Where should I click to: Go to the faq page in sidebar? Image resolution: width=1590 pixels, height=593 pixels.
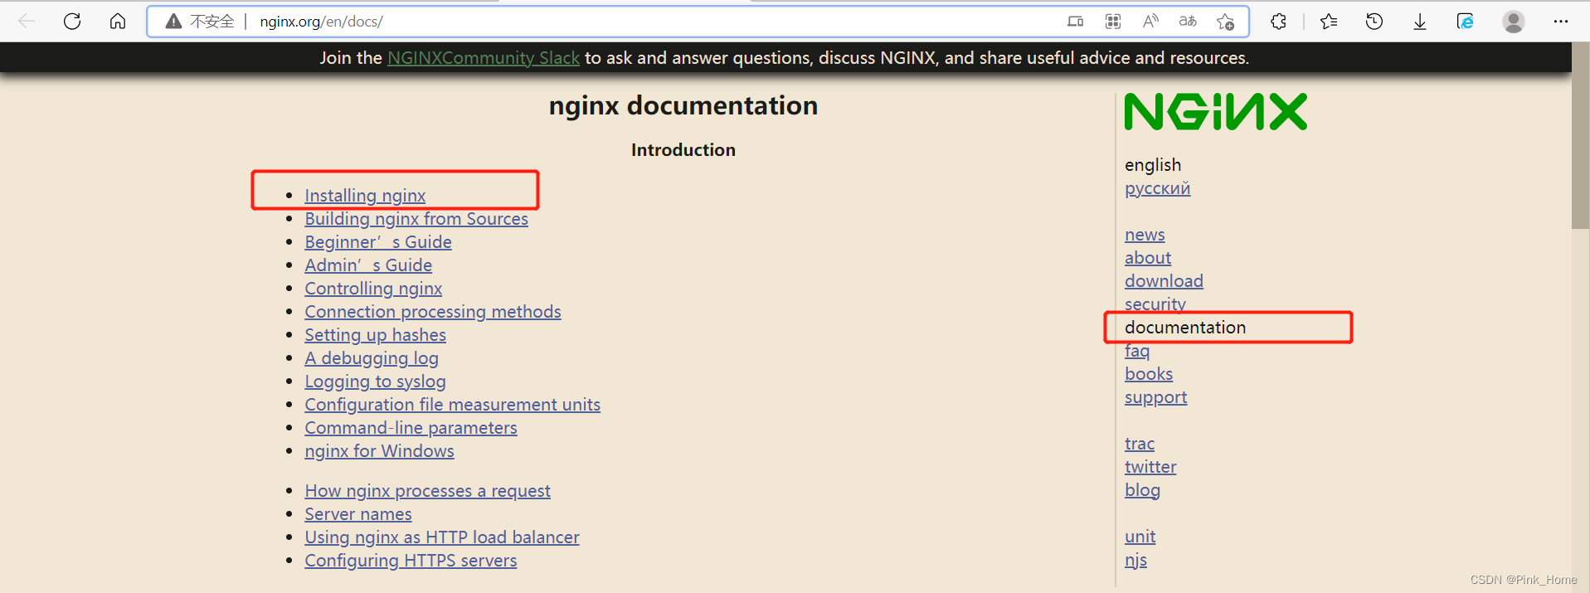[1137, 351]
